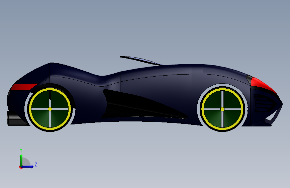This screenshot has width=290, height=188.
Task: Select the black side air intake panel
Action: click(x=143, y=105)
